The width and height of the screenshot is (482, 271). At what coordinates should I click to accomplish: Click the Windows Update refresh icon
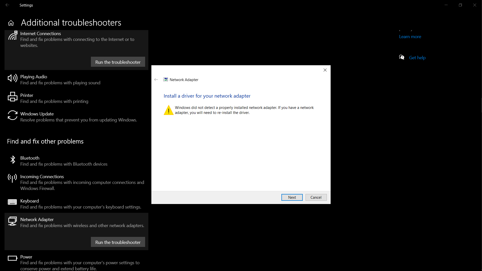click(x=13, y=115)
